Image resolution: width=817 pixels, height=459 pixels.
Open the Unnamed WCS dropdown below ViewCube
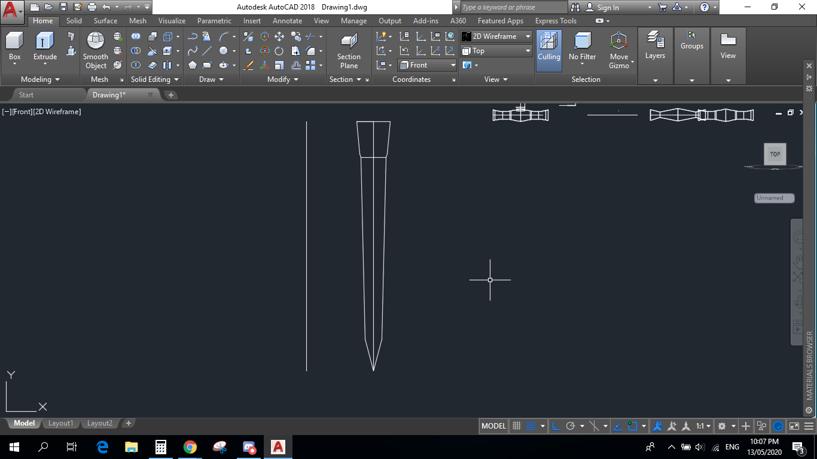click(774, 198)
